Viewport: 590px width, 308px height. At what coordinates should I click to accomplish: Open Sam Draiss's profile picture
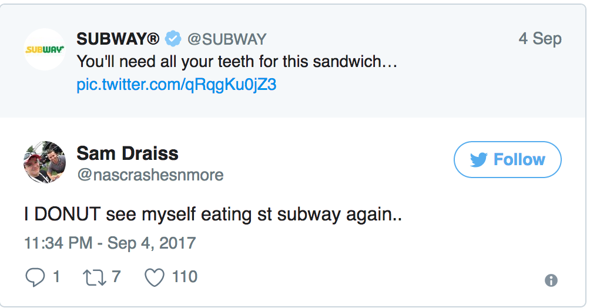point(44,162)
